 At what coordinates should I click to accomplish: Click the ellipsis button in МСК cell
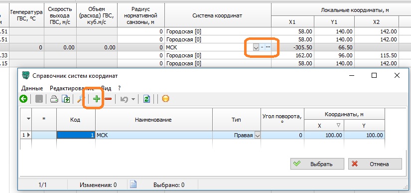pos(268,47)
